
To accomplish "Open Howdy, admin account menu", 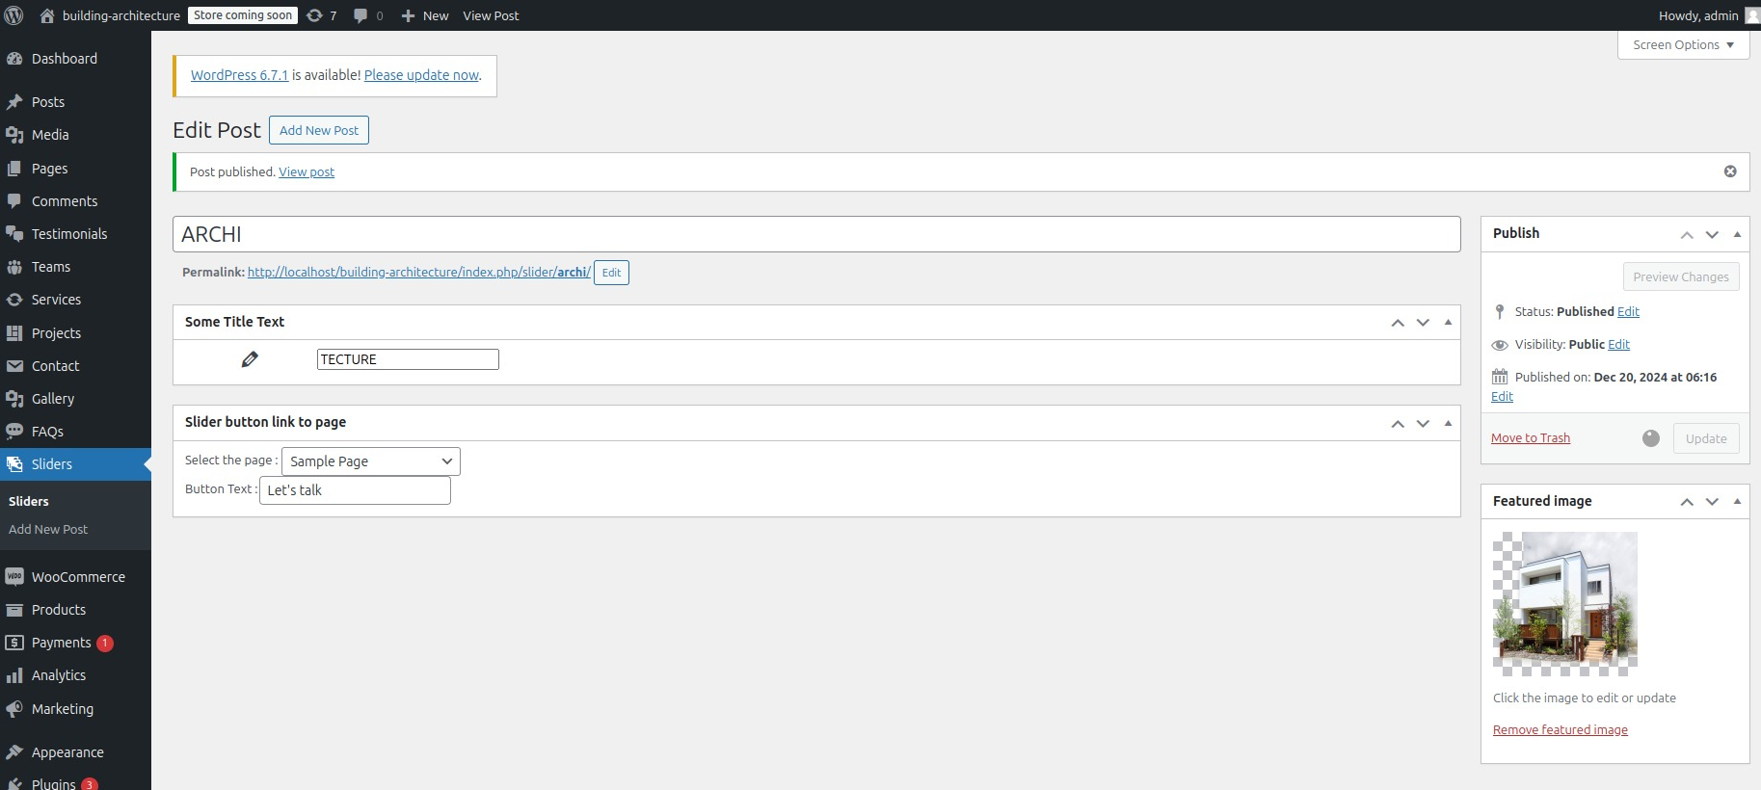I will tap(1708, 15).
